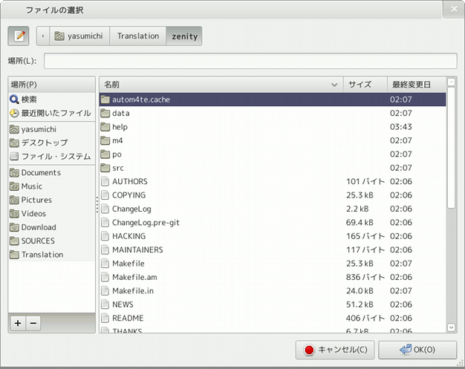
Task: Switch to Translation folder in path bar
Action: 137,36
